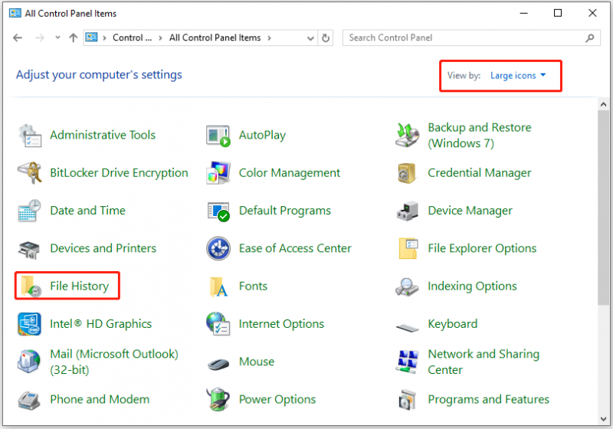Viewport: 613px width, 429px height.
Task: Refresh the Control Panel view
Action: pos(325,38)
